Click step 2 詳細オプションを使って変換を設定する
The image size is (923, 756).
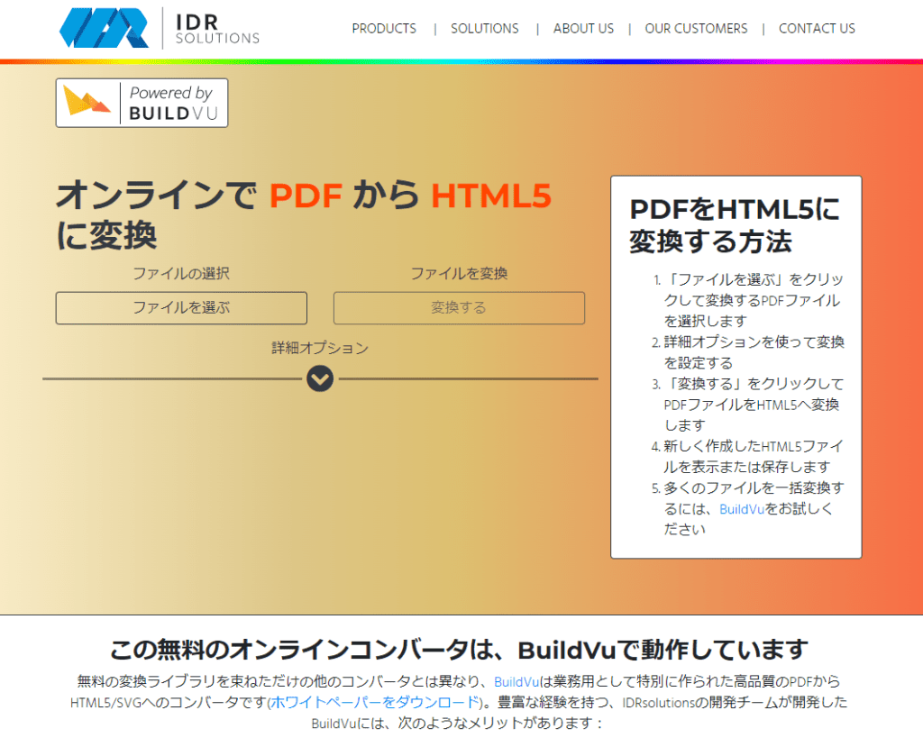click(x=754, y=352)
